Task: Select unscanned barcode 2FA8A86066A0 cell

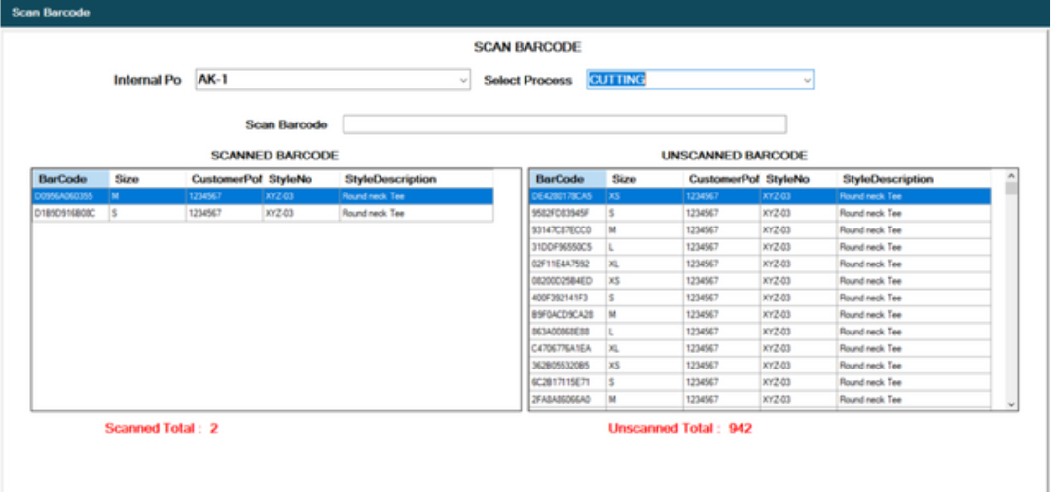Action: tap(568, 399)
